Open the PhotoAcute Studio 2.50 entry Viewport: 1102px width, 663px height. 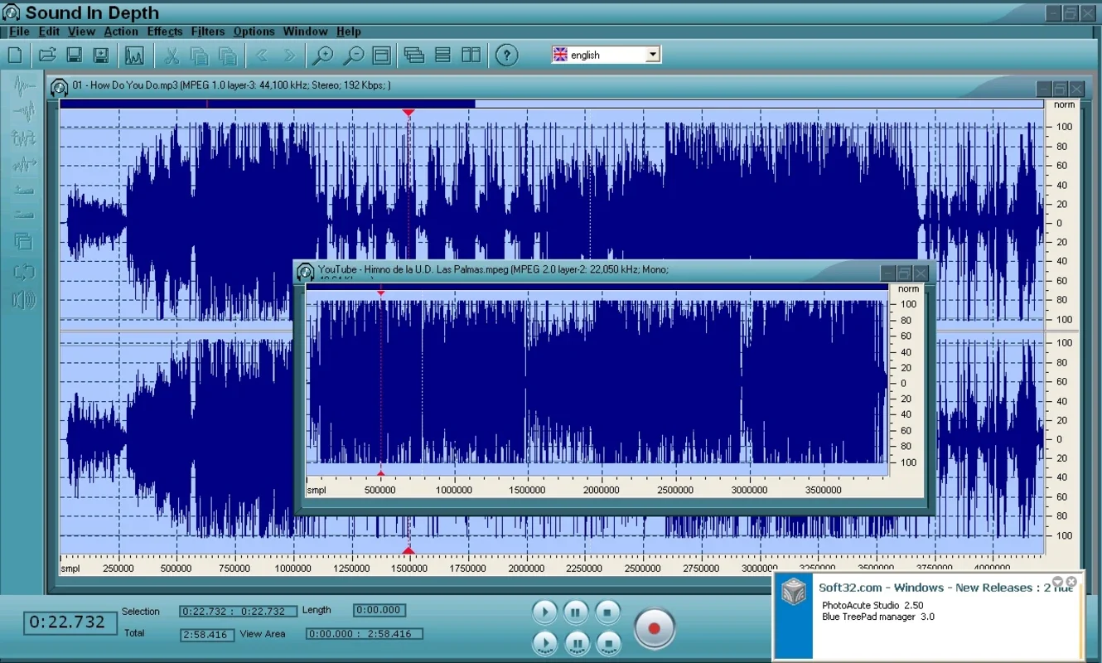click(x=872, y=606)
